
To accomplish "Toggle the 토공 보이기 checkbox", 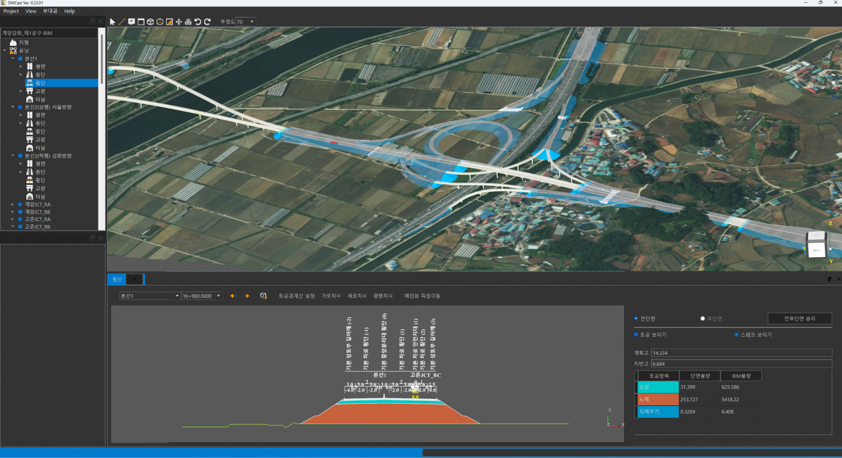I will tap(636, 334).
